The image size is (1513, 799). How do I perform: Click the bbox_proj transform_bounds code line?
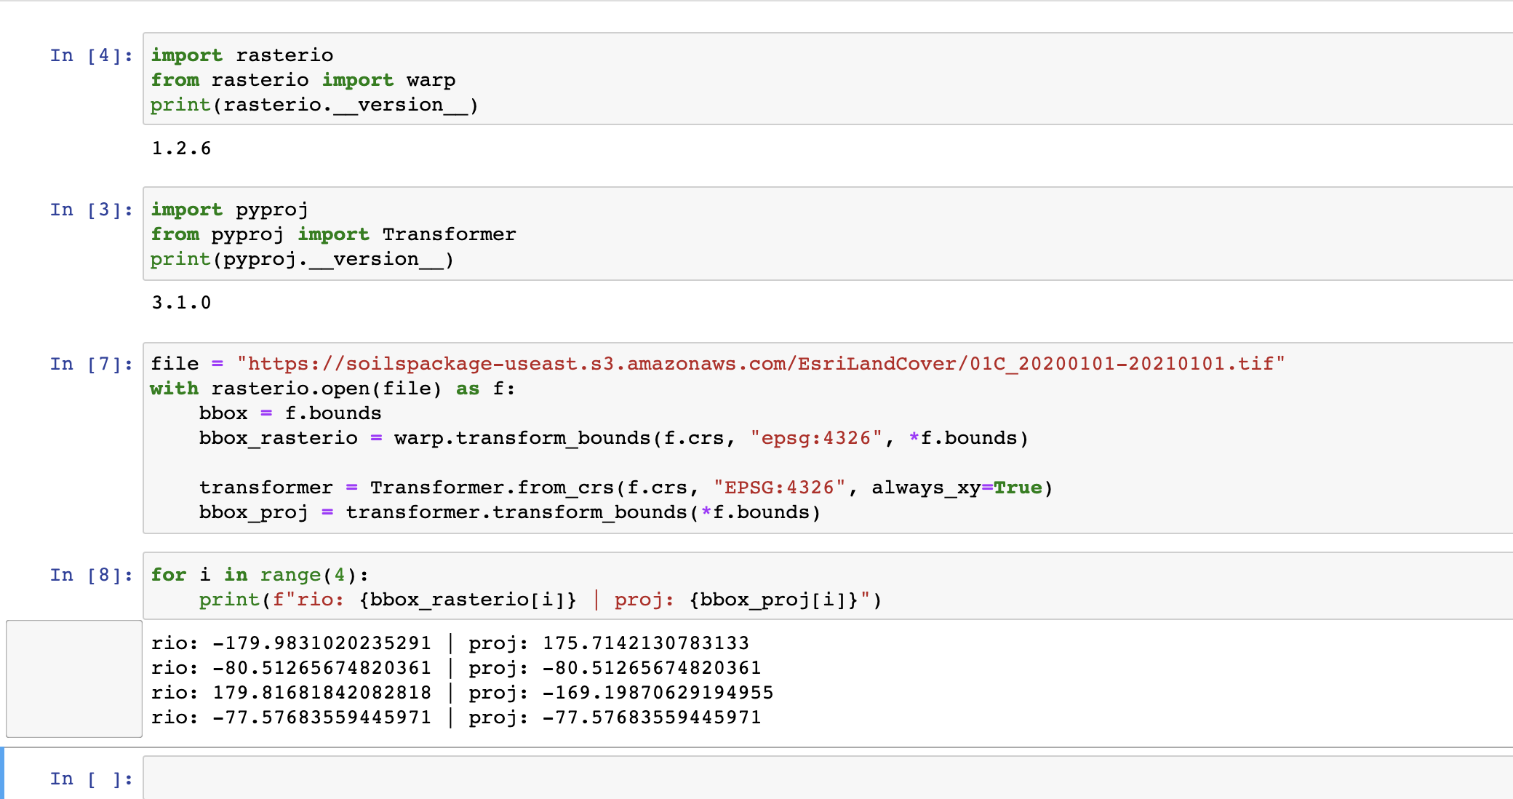coord(509,512)
